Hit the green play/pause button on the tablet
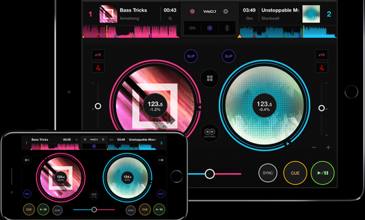The width and height of the screenshot is (365, 220). coord(322,173)
